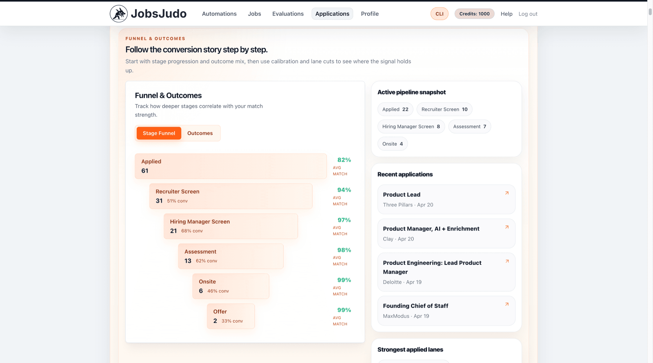Click the 'FUNNEL & OUTCOMES' section label

155,38
